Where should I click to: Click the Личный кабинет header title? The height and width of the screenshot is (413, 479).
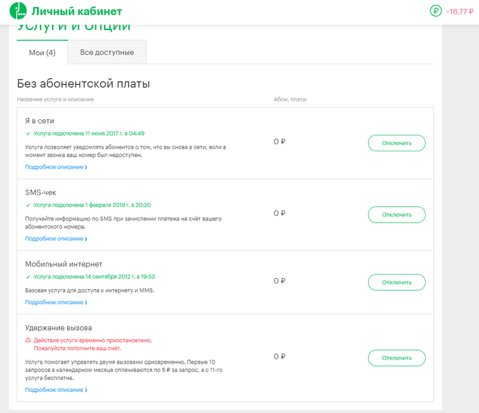click(77, 12)
